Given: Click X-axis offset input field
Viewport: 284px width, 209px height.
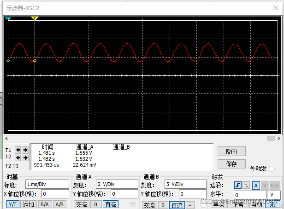Looking at the screenshot, I should 55,194.
